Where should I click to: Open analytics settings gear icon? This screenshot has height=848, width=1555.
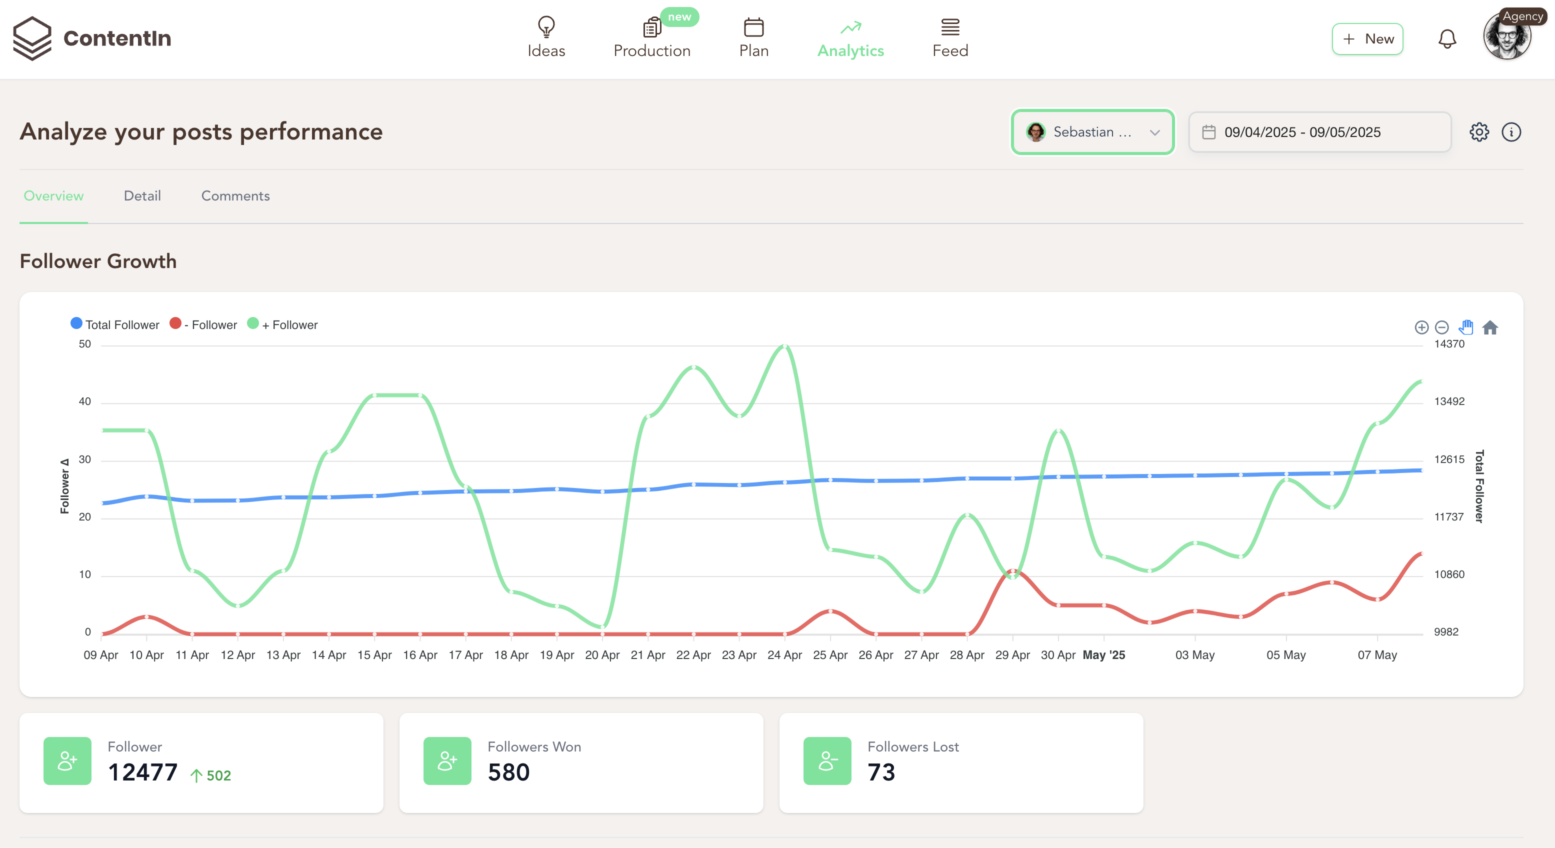1479,131
